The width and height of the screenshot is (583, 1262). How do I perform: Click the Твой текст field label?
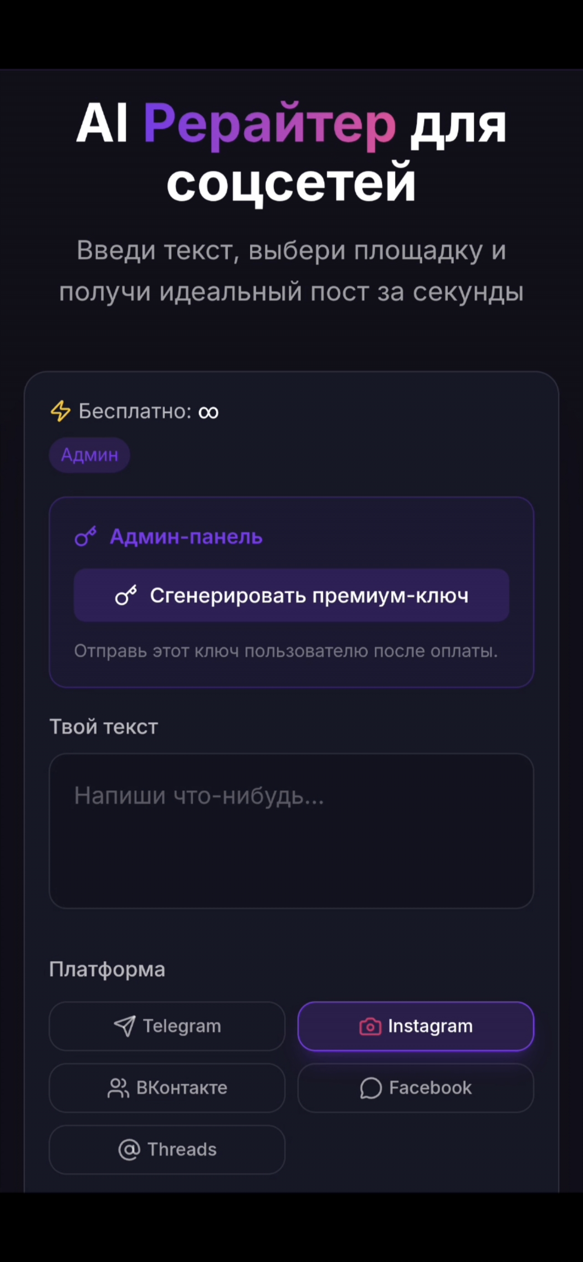coord(104,727)
